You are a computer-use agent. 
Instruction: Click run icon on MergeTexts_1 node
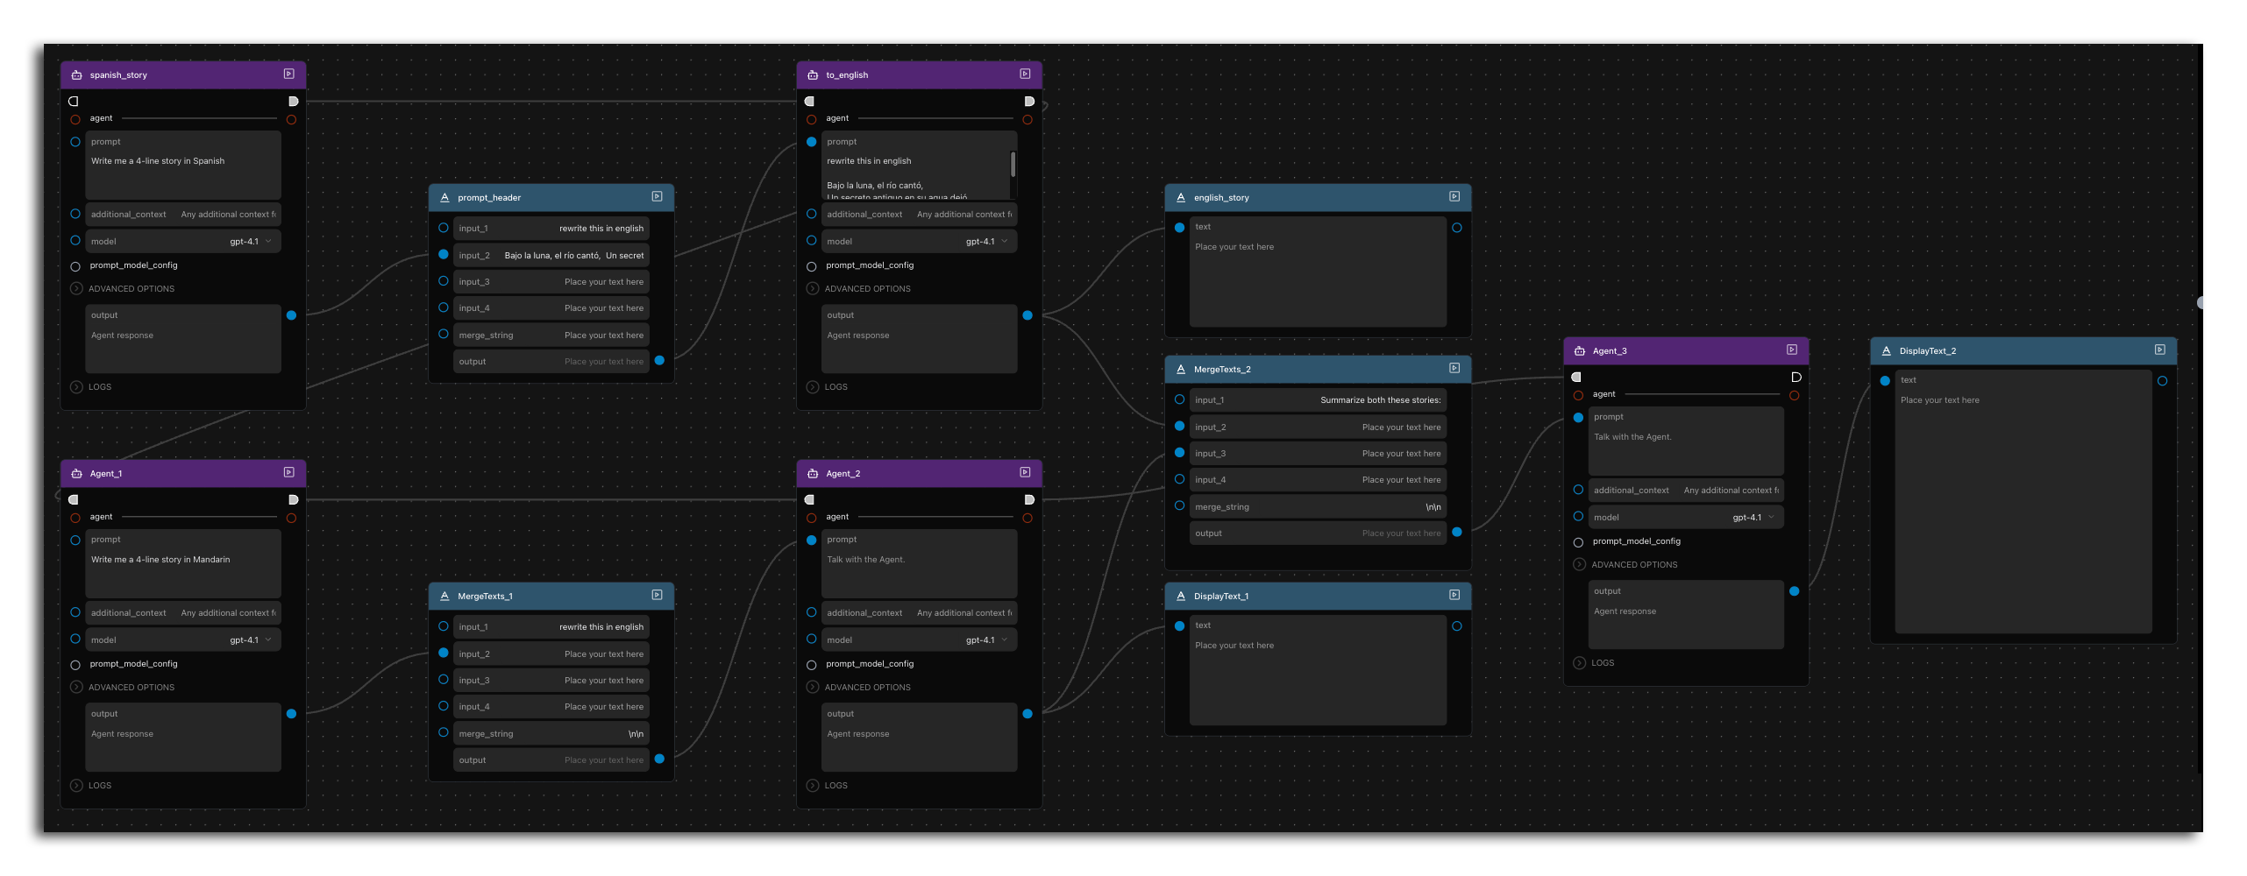coord(657,596)
